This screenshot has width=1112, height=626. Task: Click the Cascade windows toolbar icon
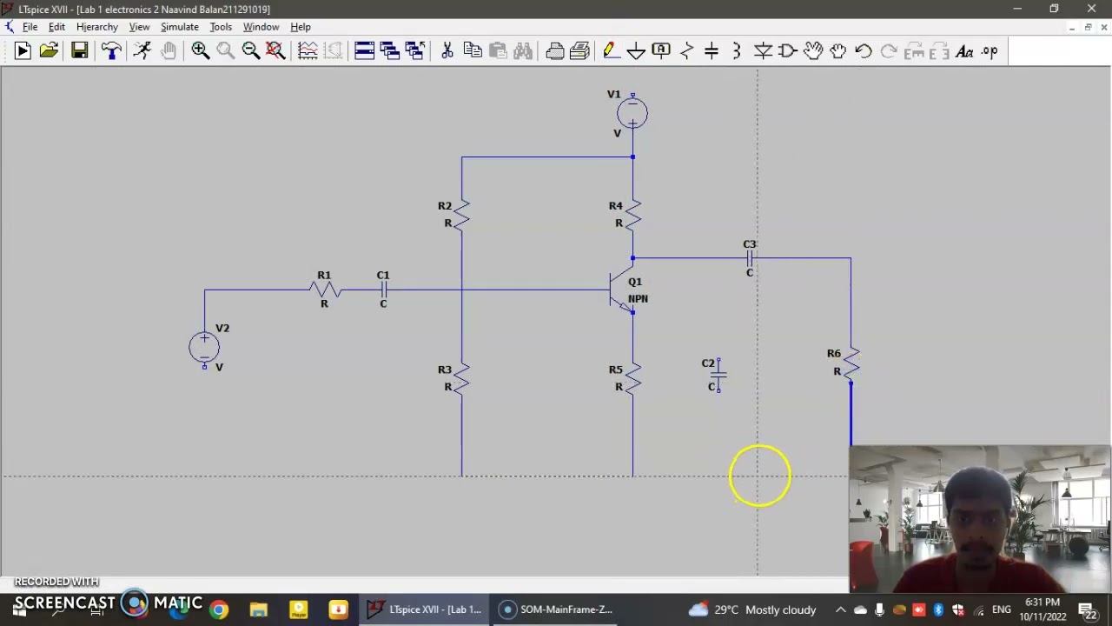point(390,51)
